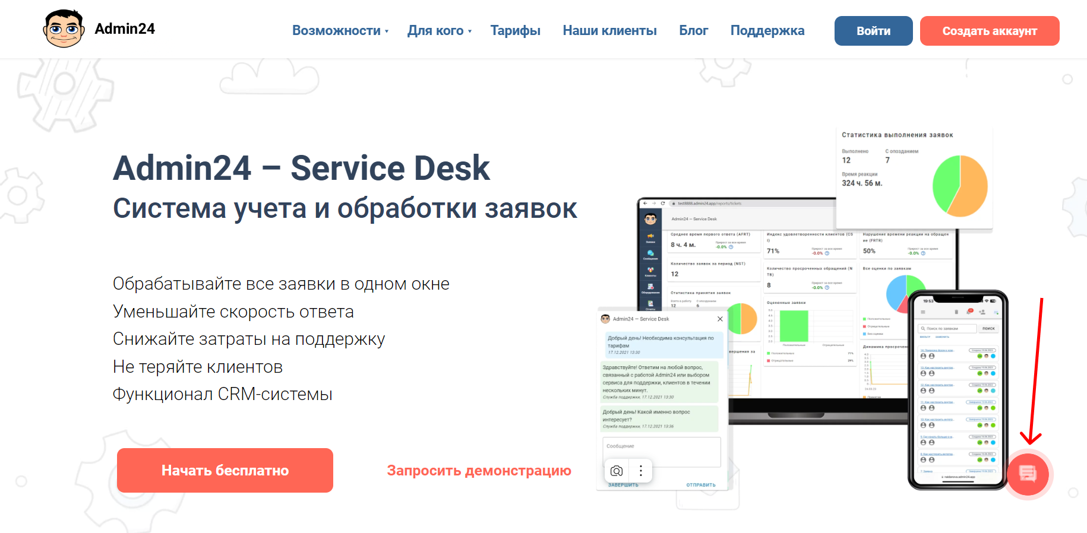Click the Запросить демонстрацию link
This screenshot has height=533, width=1087.
[x=479, y=471]
